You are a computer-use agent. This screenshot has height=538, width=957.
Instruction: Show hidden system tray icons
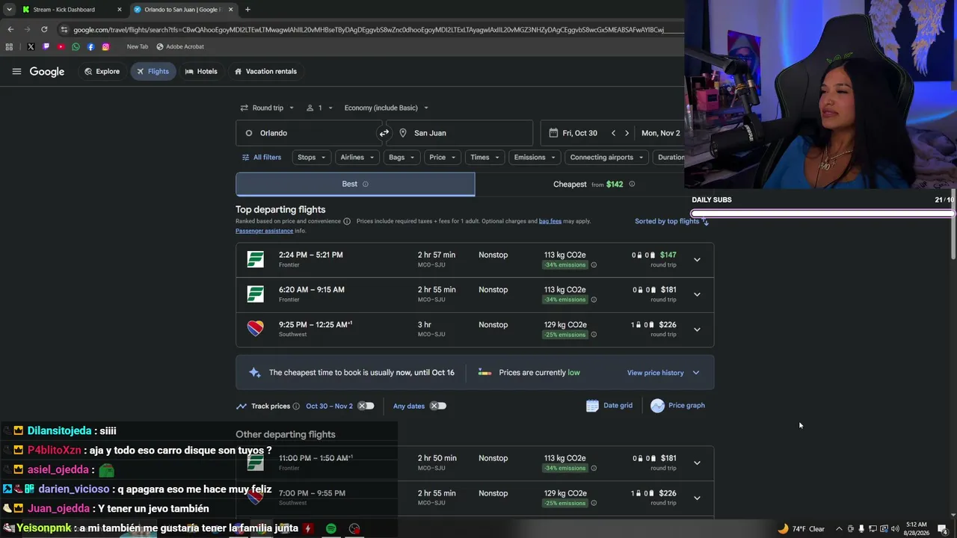(839, 529)
